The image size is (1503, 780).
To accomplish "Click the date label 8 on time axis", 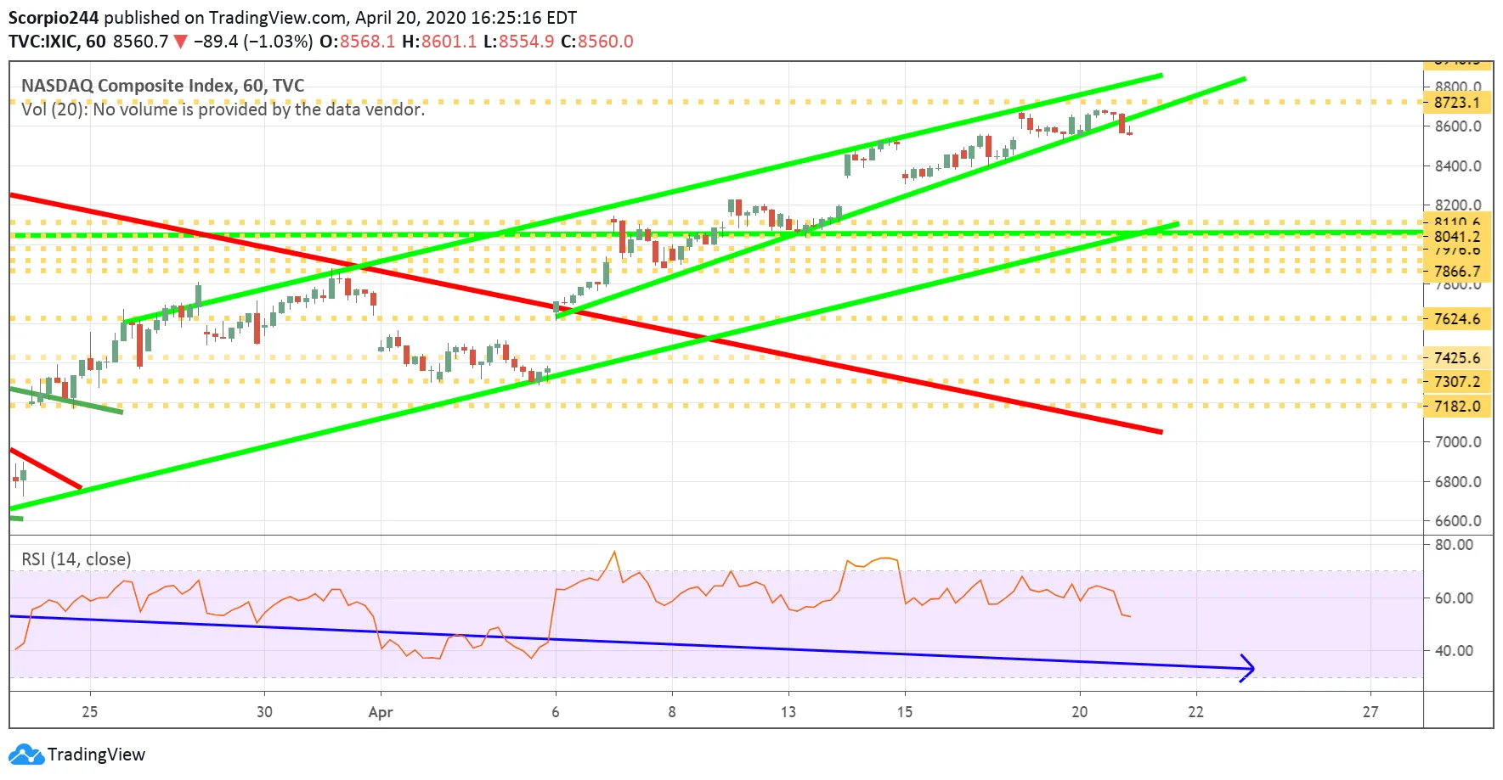I will (672, 712).
